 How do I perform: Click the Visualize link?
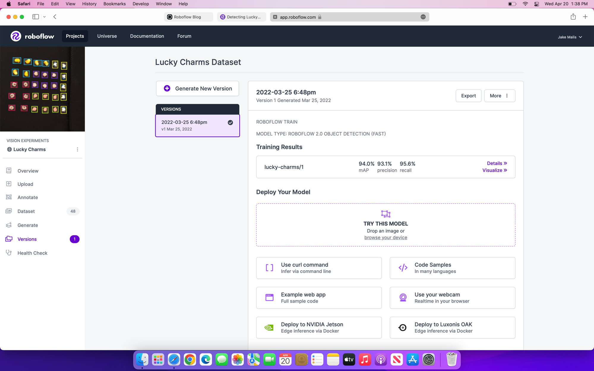point(495,170)
